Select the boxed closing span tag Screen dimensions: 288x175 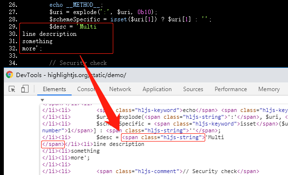(x=53, y=144)
